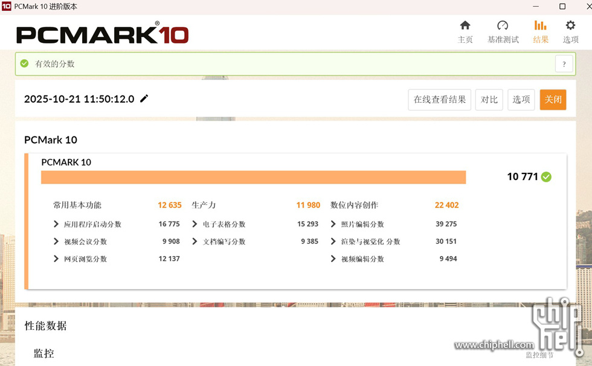Click the 在线查看结果 button
This screenshot has width=592, height=366.
440,100
